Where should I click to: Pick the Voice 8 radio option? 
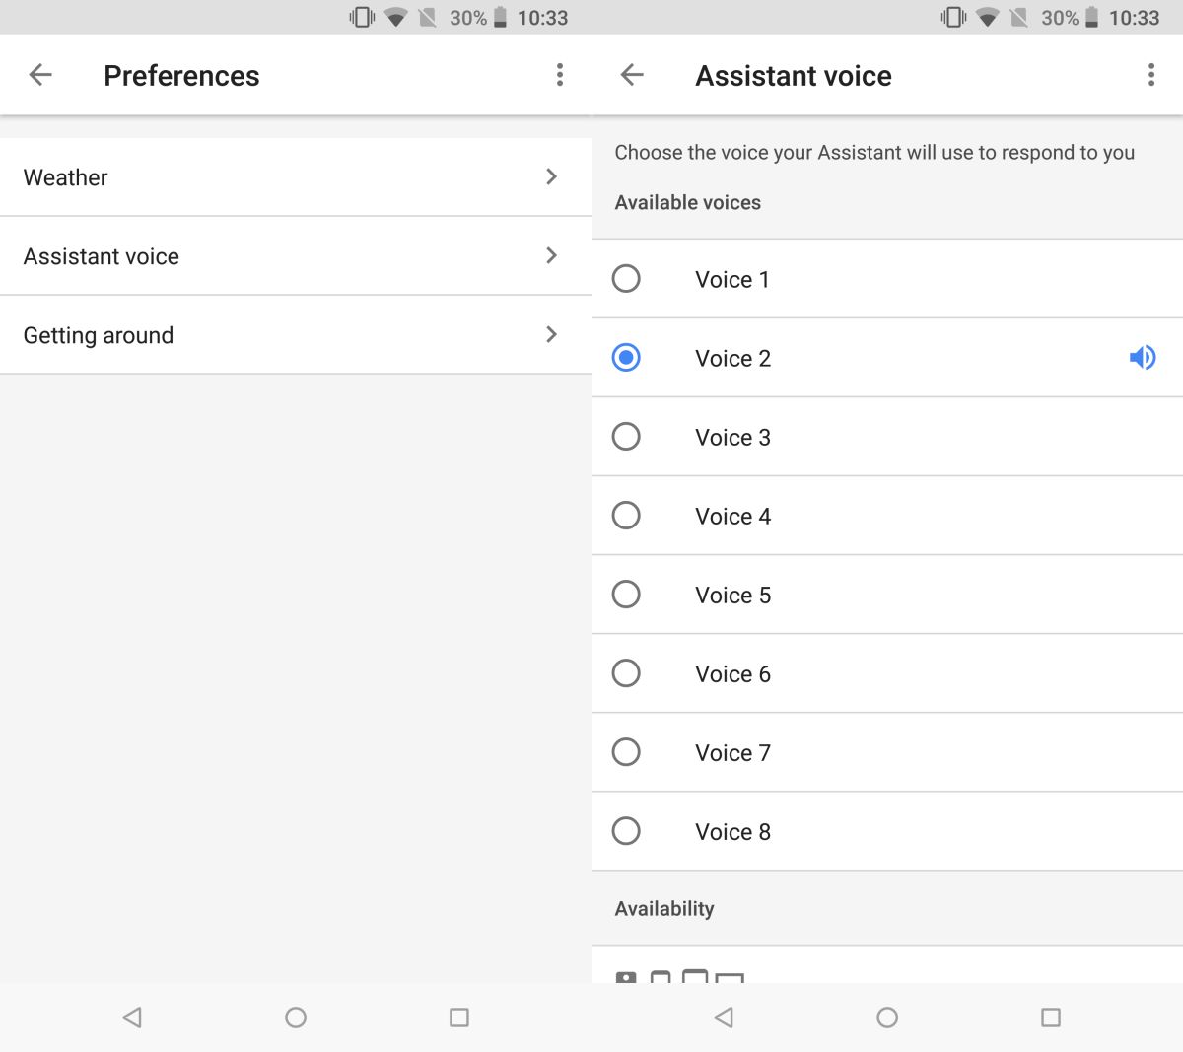pos(626,830)
